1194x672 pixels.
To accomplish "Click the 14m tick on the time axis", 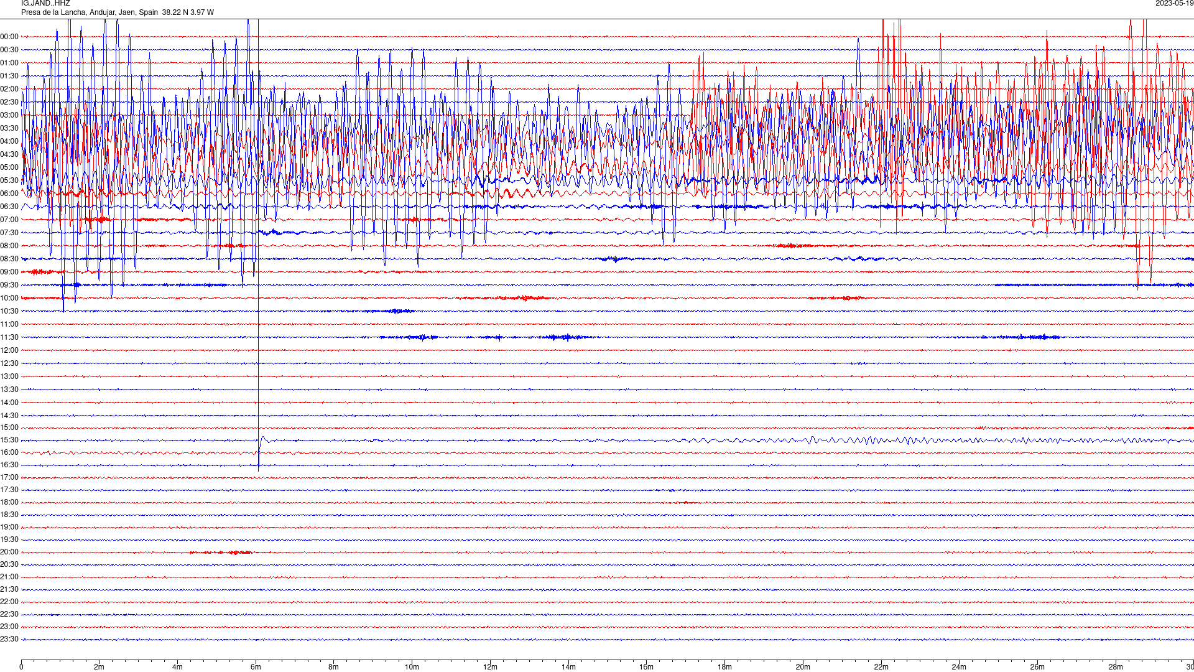I will coord(568,667).
